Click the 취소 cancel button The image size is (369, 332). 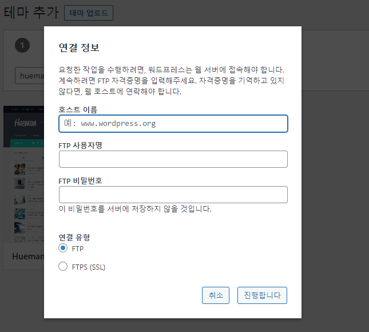[x=216, y=295]
